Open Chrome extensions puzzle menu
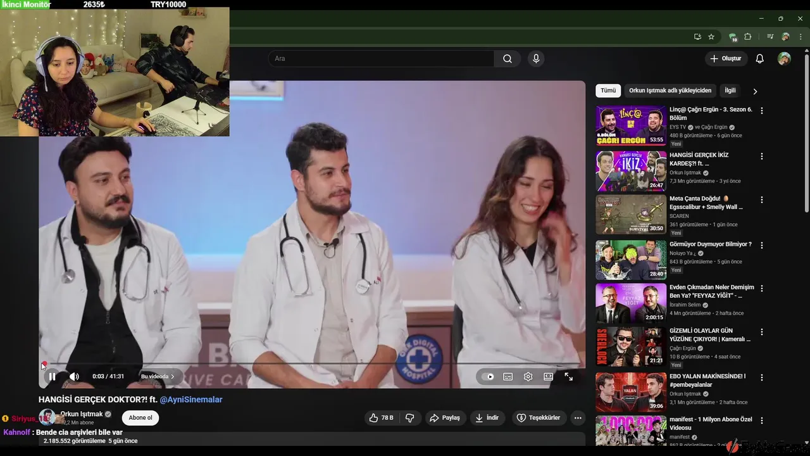 [747, 37]
